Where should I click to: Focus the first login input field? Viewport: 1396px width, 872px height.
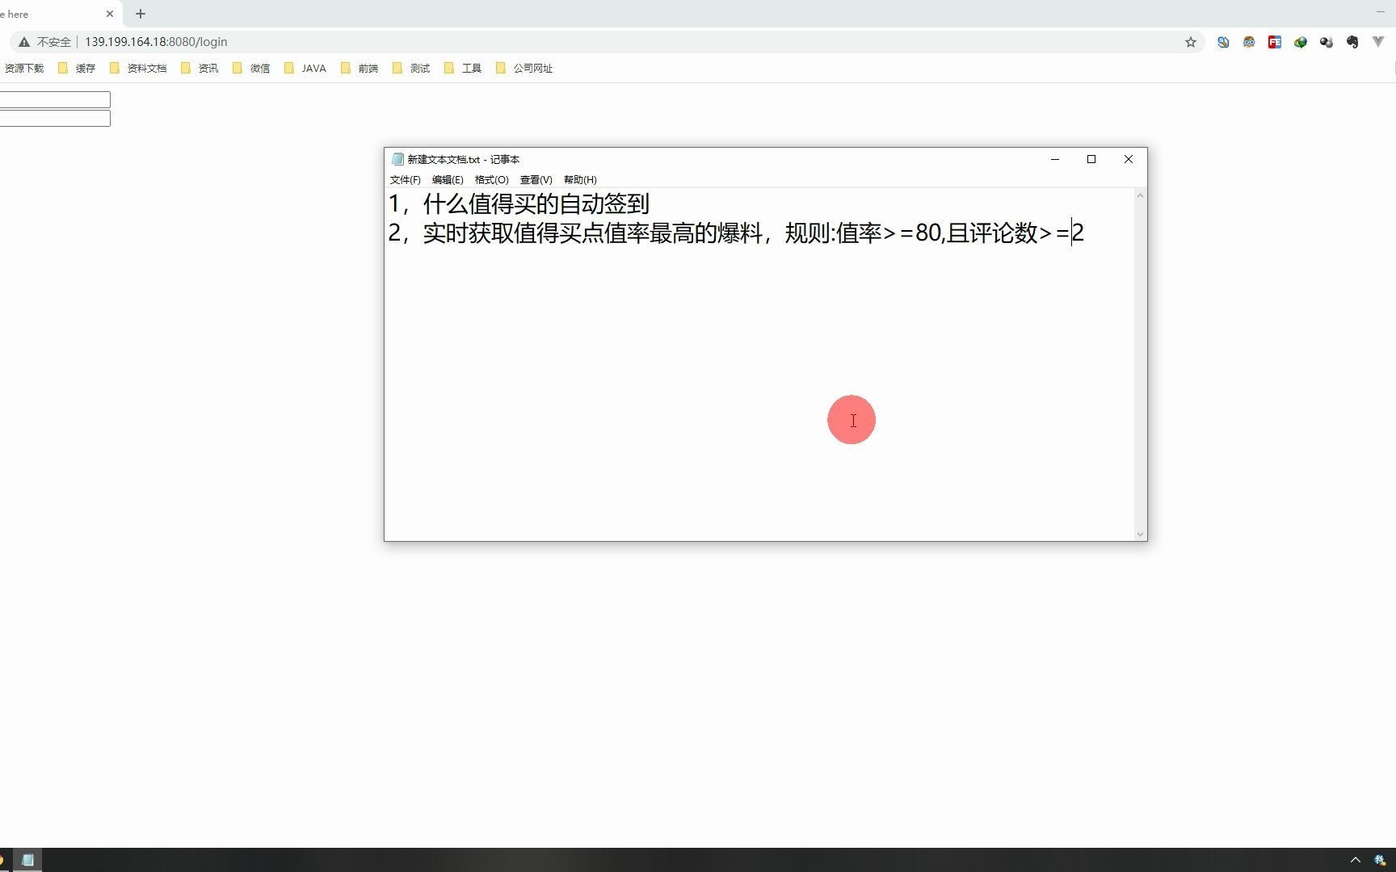point(55,99)
